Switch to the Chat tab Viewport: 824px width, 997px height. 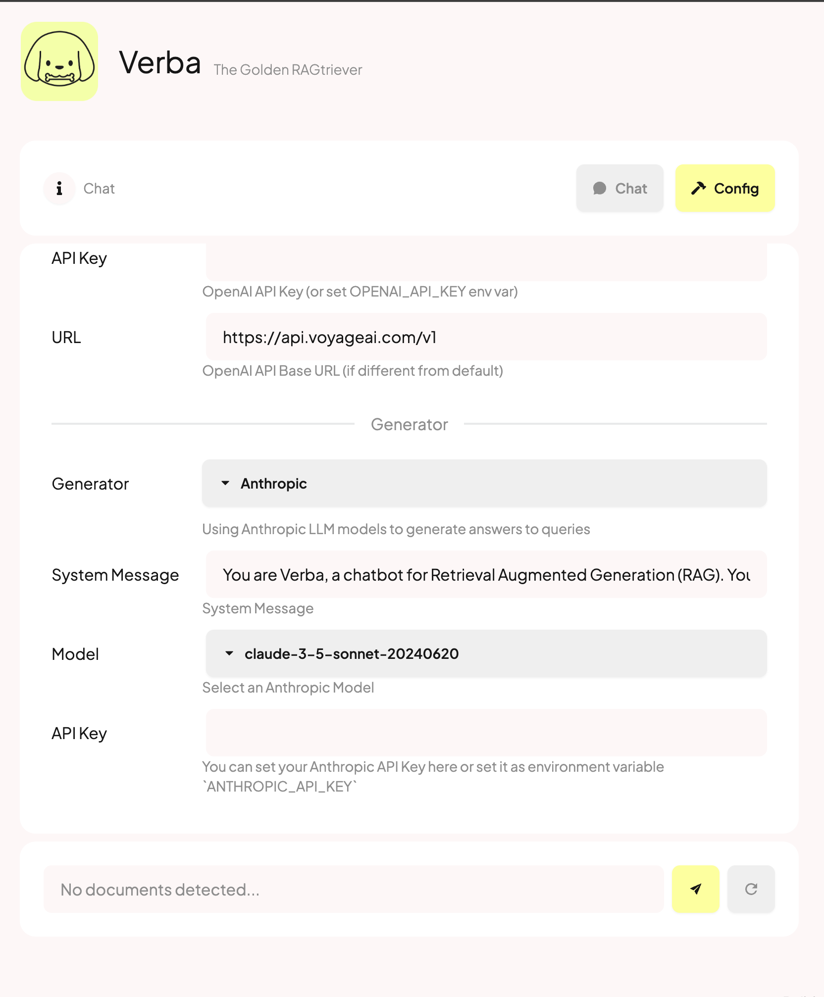[620, 188]
